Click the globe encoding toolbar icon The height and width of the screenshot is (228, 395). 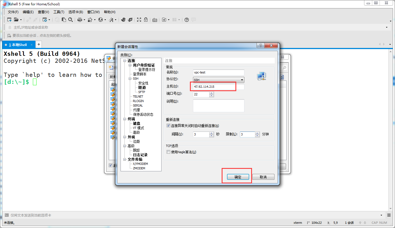click(101, 20)
